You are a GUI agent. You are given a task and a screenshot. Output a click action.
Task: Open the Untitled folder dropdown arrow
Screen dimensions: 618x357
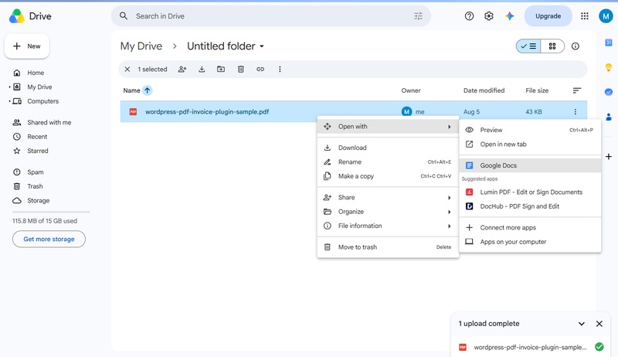262,46
